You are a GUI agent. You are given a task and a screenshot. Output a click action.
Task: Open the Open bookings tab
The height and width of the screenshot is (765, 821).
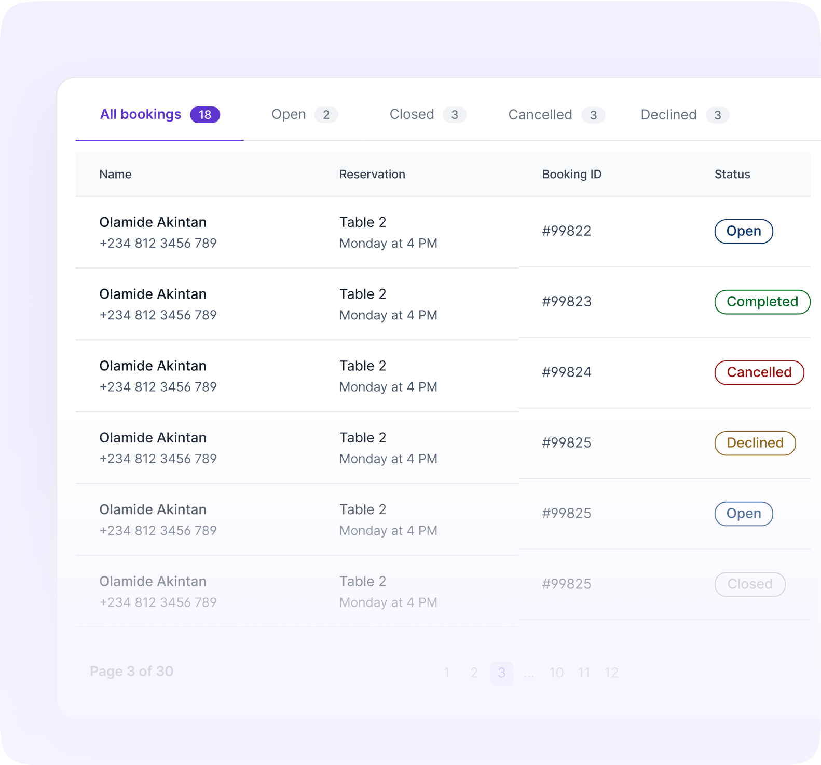(304, 115)
